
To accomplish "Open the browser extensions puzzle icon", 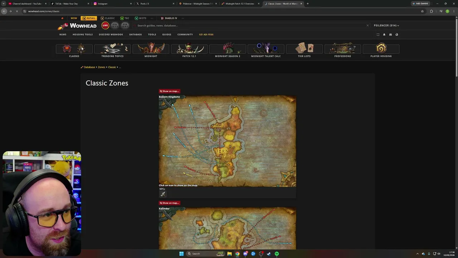I will tap(431, 11).
